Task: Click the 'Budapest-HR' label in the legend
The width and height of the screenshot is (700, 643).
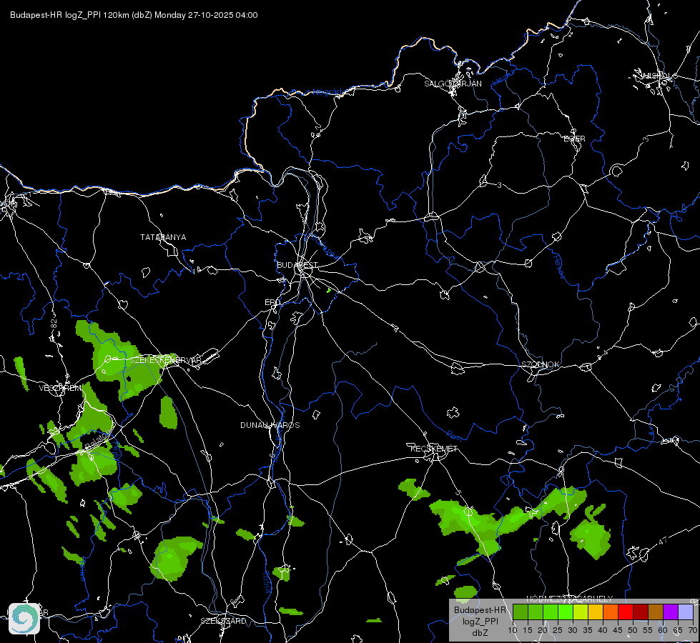Action: point(480,610)
